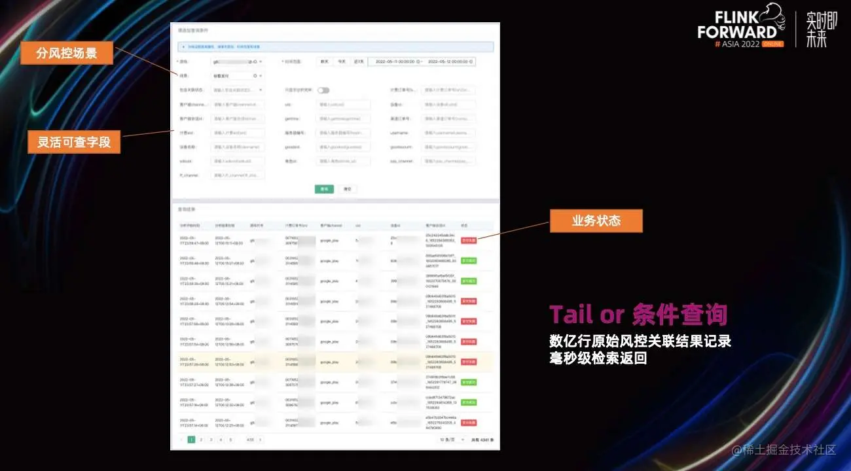851x471 pixels.
Task: Click next page arrow in pagination
Action: 260,440
